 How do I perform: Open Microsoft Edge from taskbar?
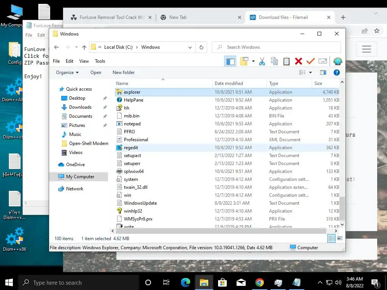(x=186, y=282)
